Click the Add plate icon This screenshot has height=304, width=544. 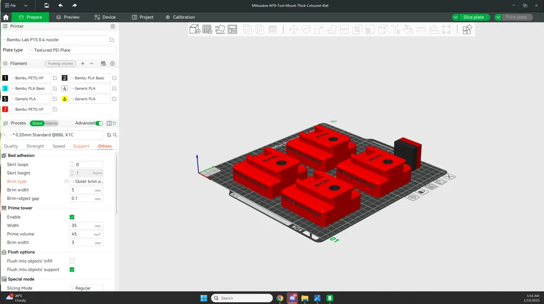pyautogui.click(x=207, y=29)
